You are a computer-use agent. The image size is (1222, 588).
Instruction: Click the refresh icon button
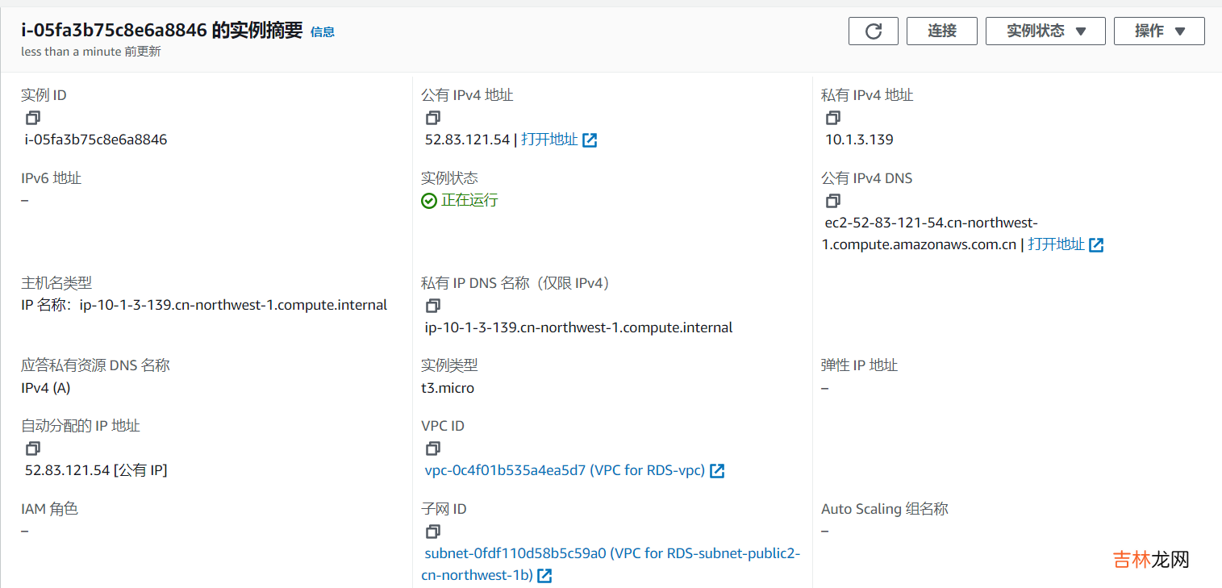coord(874,31)
